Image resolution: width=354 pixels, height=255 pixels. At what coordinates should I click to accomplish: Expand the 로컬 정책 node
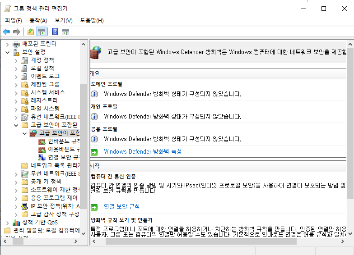(x=16, y=68)
